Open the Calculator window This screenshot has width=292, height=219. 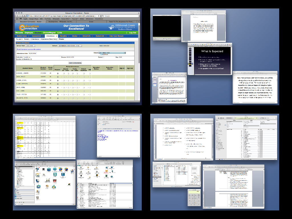[x=194, y=198]
